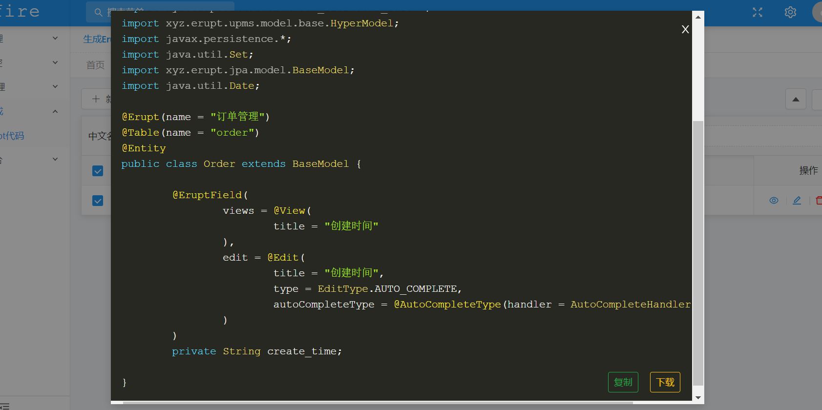The width and height of the screenshot is (822, 410).
Task: Click the sidebar collapse icon at bottom left
Action: 5,405
